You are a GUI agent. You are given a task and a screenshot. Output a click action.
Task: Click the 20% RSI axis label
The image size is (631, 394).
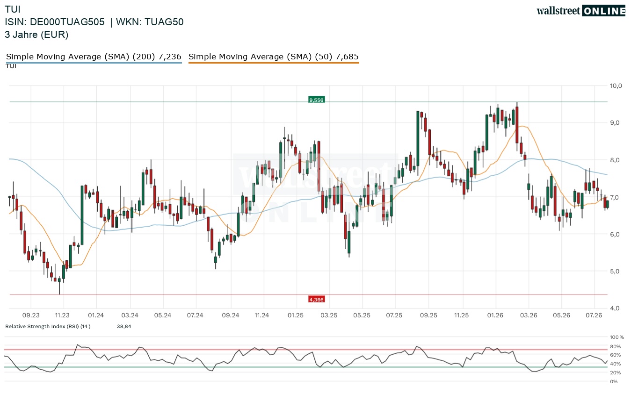pos(616,373)
